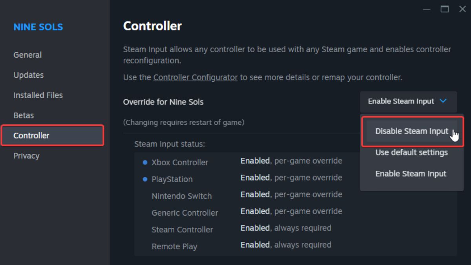Switch to the General section
This screenshot has height=265, width=471.
coord(27,55)
